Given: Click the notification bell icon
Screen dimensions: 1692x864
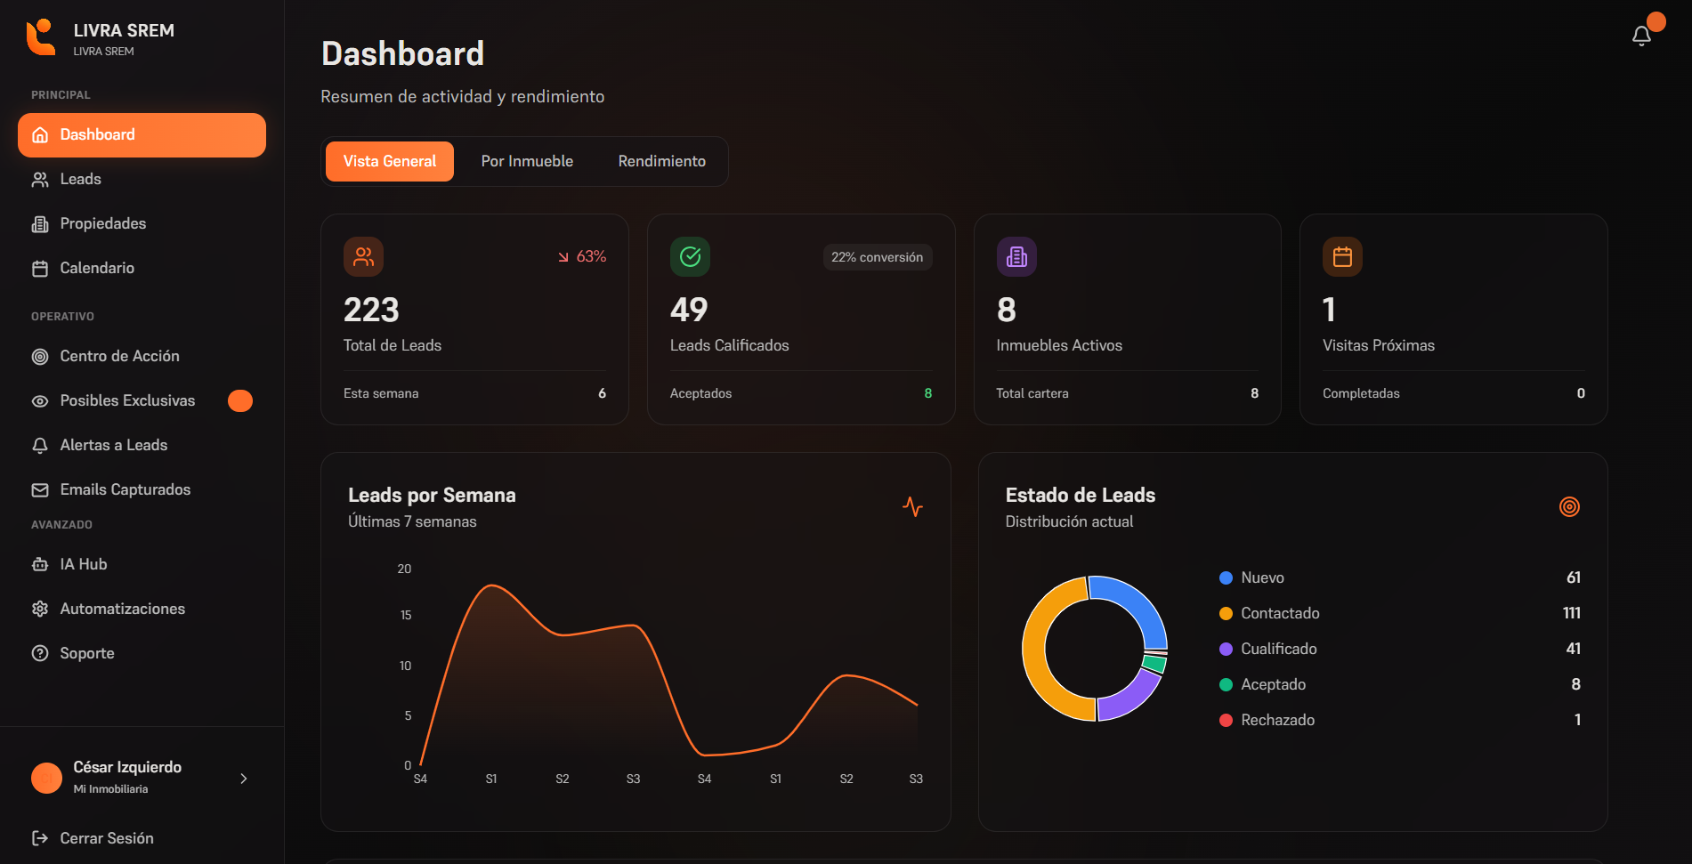Looking at the screenshot, I should coord(1641,36).
